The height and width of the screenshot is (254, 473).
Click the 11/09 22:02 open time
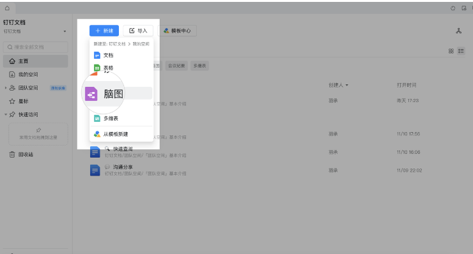409,170
